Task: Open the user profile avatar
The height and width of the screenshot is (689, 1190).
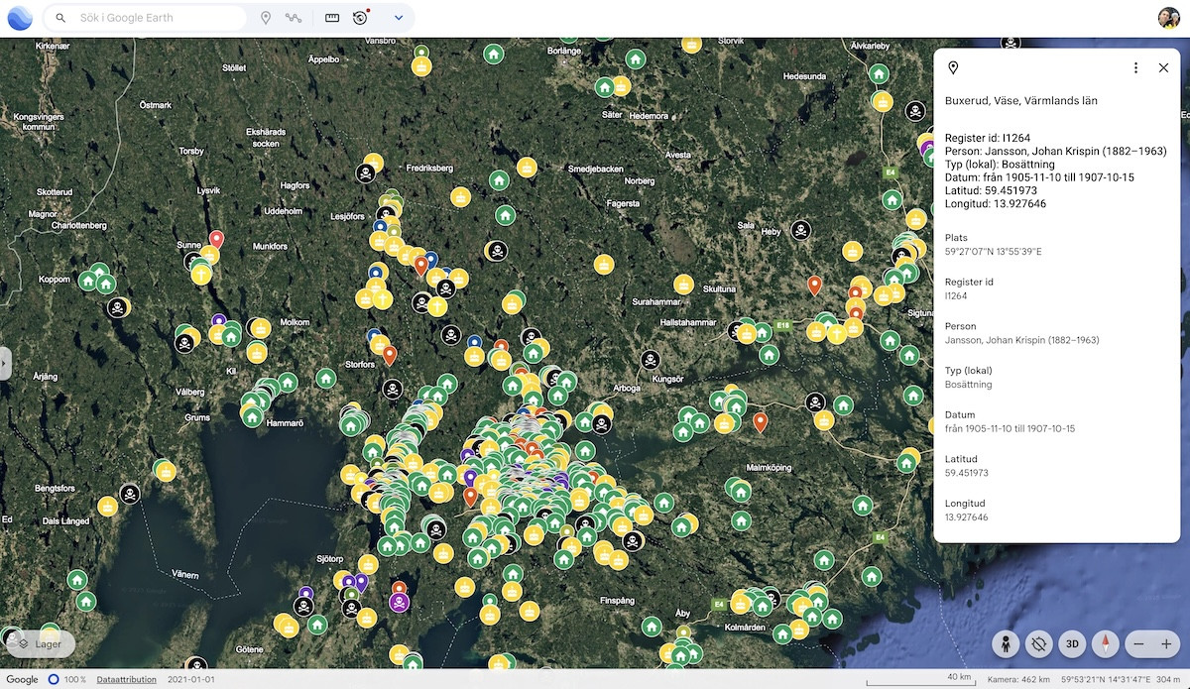Action: point(1168,18)
